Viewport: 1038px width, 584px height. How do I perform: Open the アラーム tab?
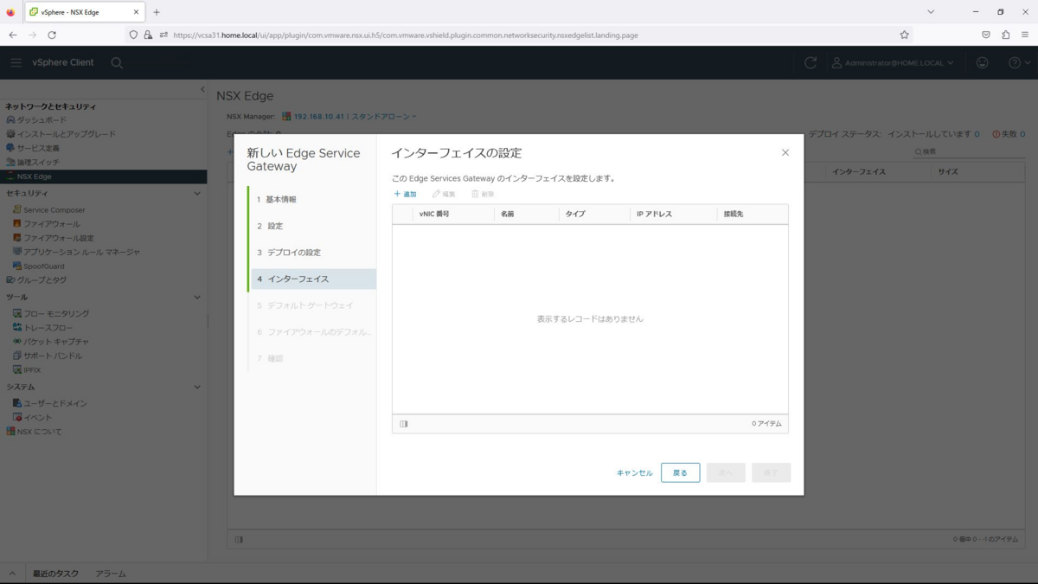click(x=111, y=574)
